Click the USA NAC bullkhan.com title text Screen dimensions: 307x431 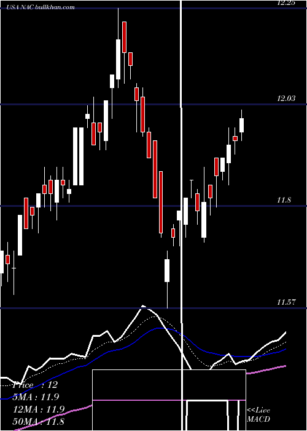[41, 7]
